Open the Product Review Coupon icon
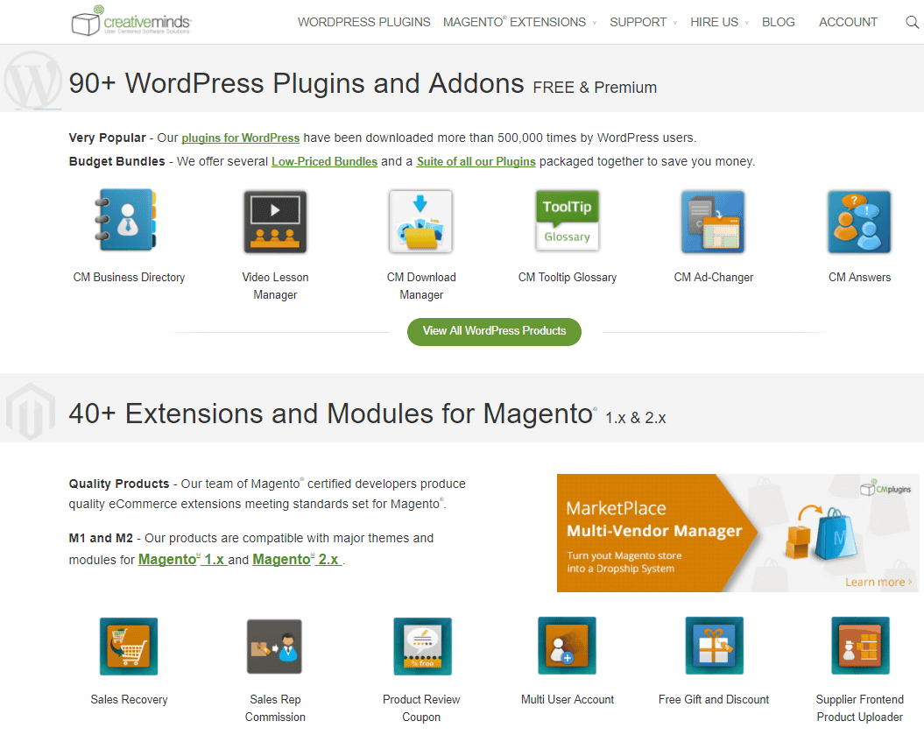This screenshot has width=924, height=735. (422, 646)
